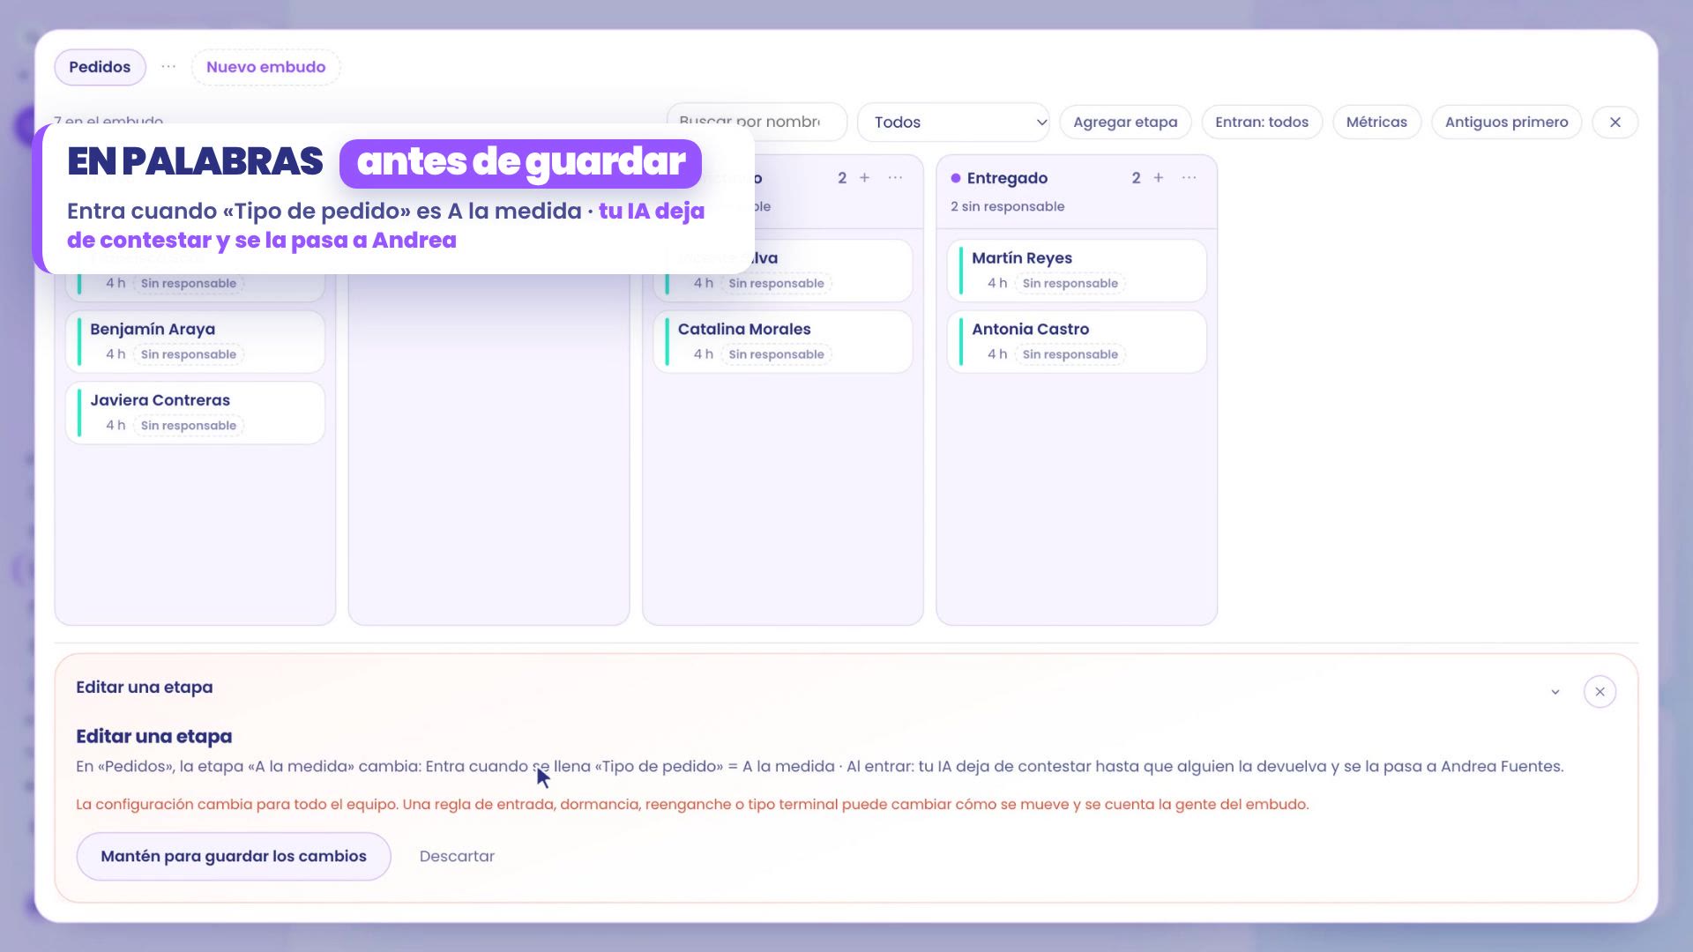Toggle the Entran: todos filter
Image resolution: width=1693 pixels, height=952 pixels.
point(1262,122)
